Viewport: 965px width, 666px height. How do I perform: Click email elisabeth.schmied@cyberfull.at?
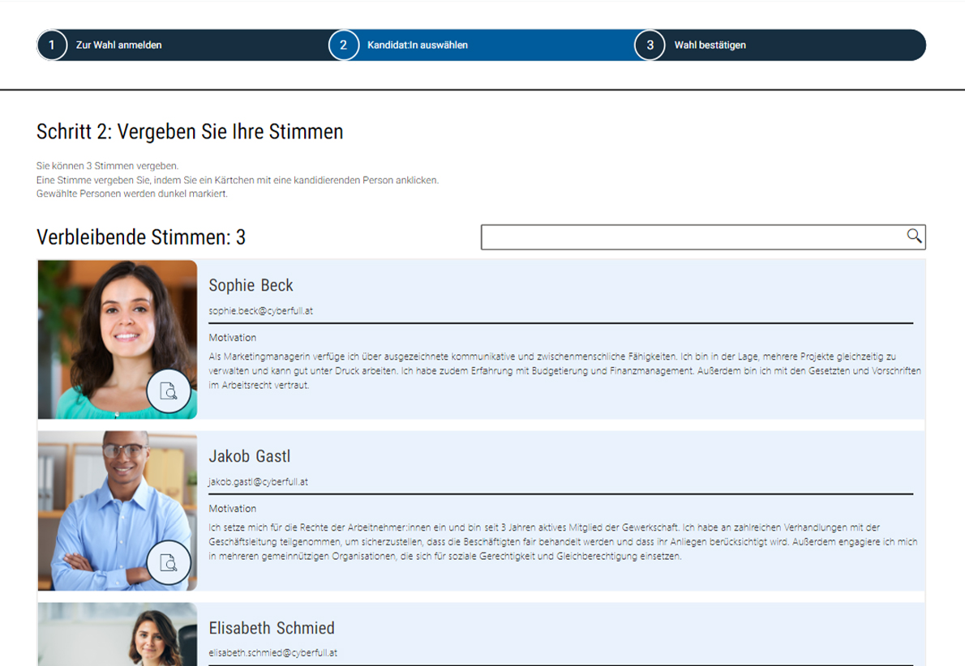272,653
